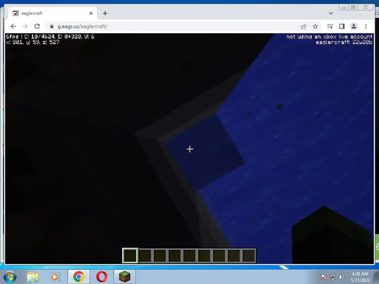Select the fifth hotbar slot
The width and height of the screenshot is (379, 284).
[190, 256]
